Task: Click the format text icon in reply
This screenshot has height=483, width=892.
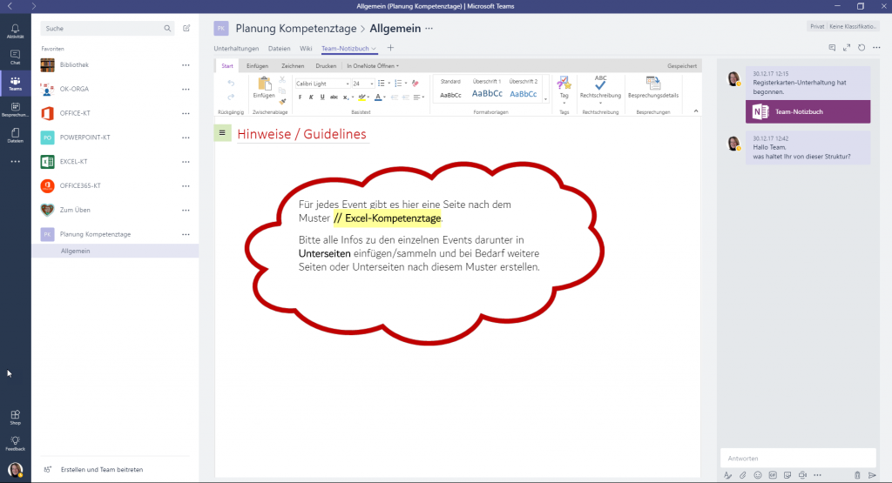Action: [x=727, y=475]
